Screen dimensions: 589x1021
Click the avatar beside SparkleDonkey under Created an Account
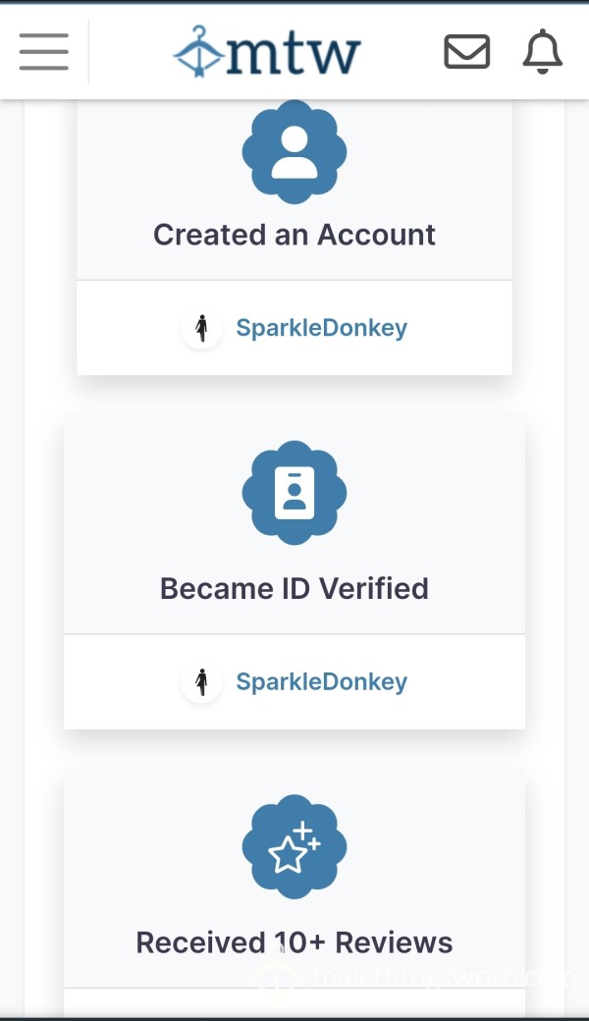[x=202, y=328]
